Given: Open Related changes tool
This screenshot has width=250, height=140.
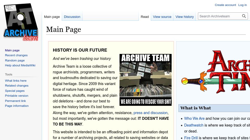Looking at the screenshot, I should (x=17, y=86).
